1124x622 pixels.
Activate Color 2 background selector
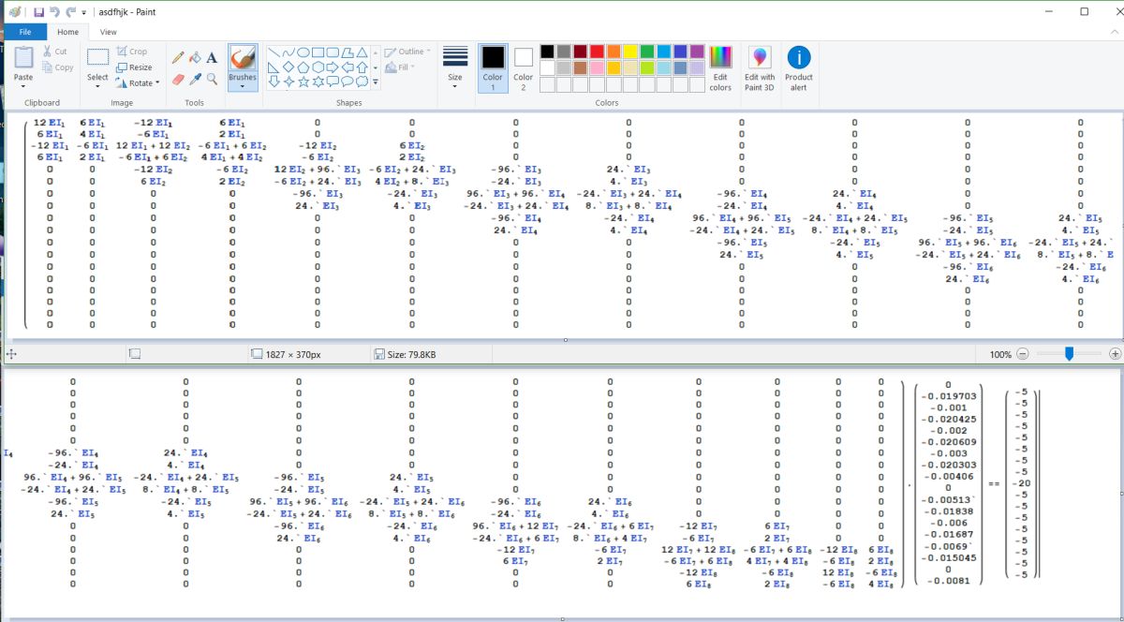[x=523, y=68]
